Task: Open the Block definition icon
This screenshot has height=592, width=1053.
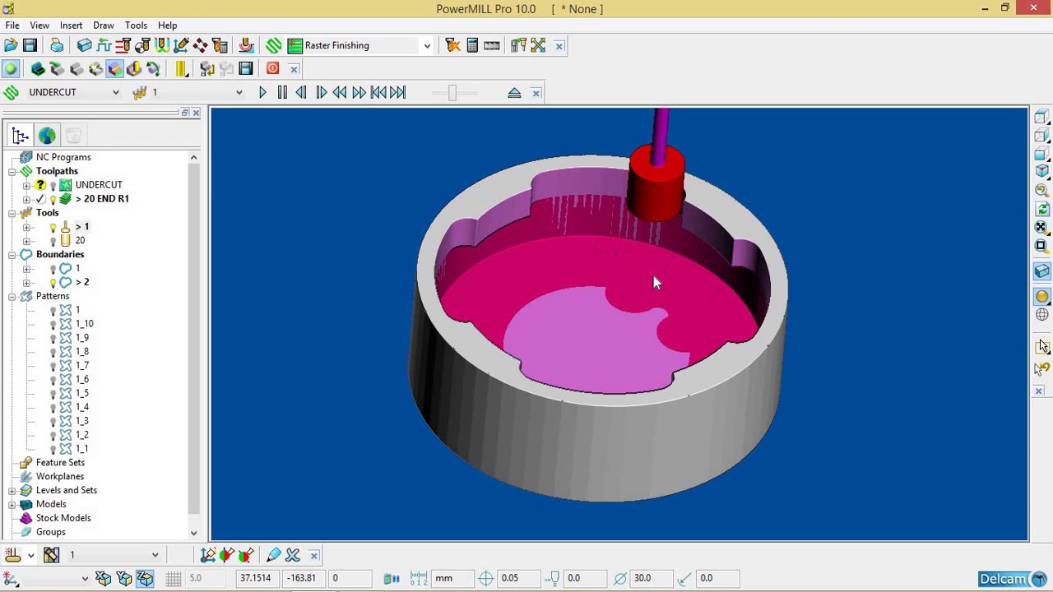Action: (84, 45)
